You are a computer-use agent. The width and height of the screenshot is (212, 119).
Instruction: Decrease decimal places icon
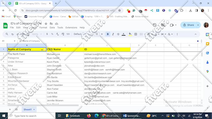(x=57, y=34)
